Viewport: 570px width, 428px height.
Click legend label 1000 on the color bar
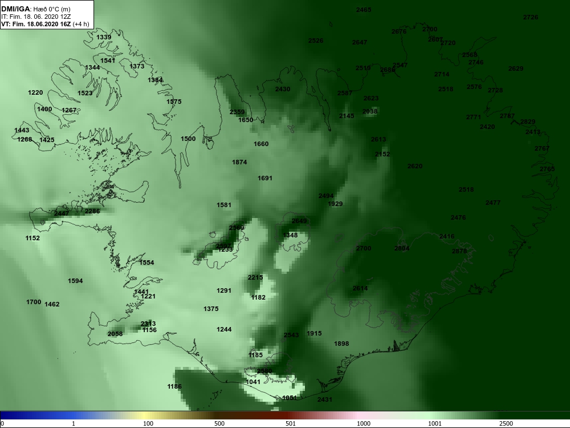pos(364,423)
